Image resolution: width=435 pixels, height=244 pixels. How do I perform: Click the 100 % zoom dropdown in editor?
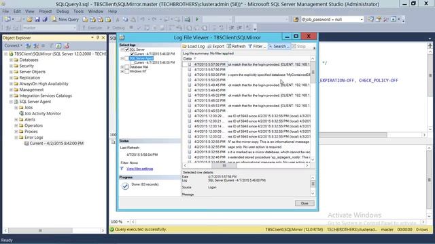click(128, 222)
